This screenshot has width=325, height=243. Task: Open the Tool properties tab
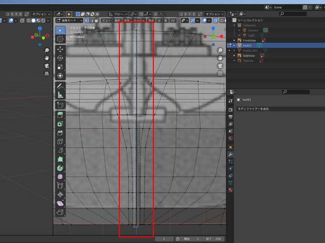[231, 101]
